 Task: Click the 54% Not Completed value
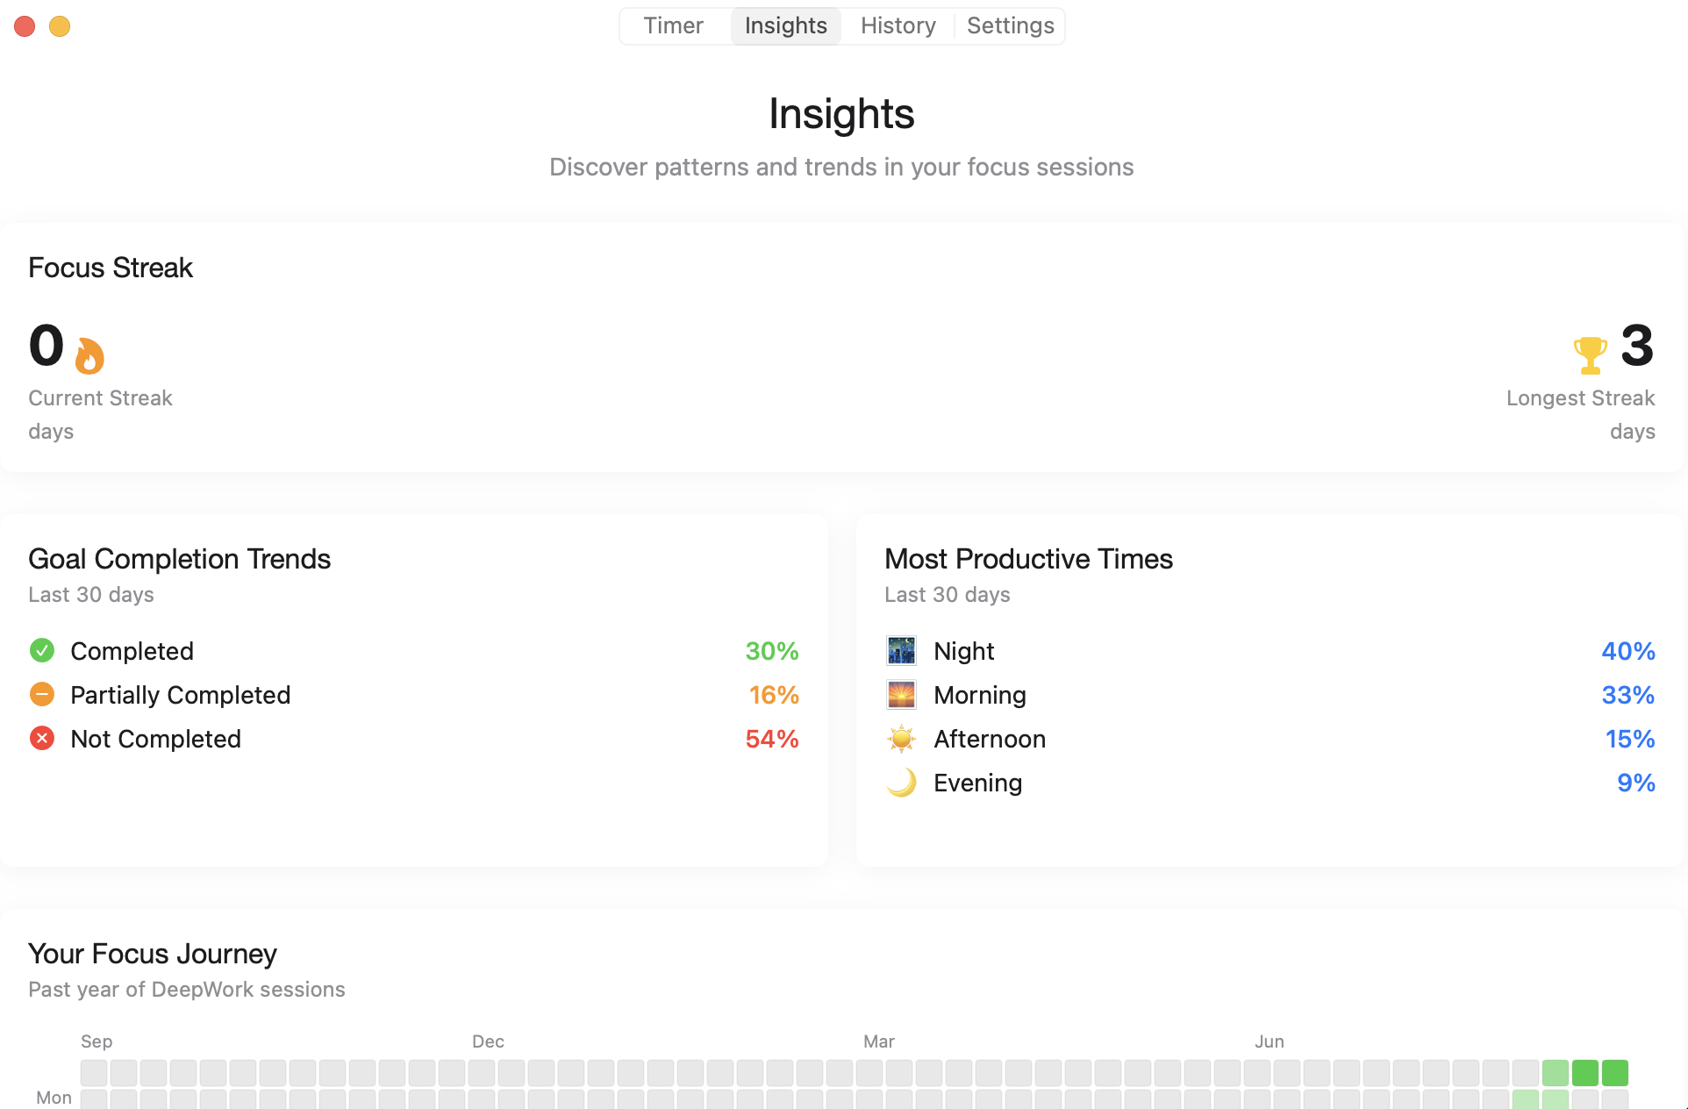click(771, 738)
